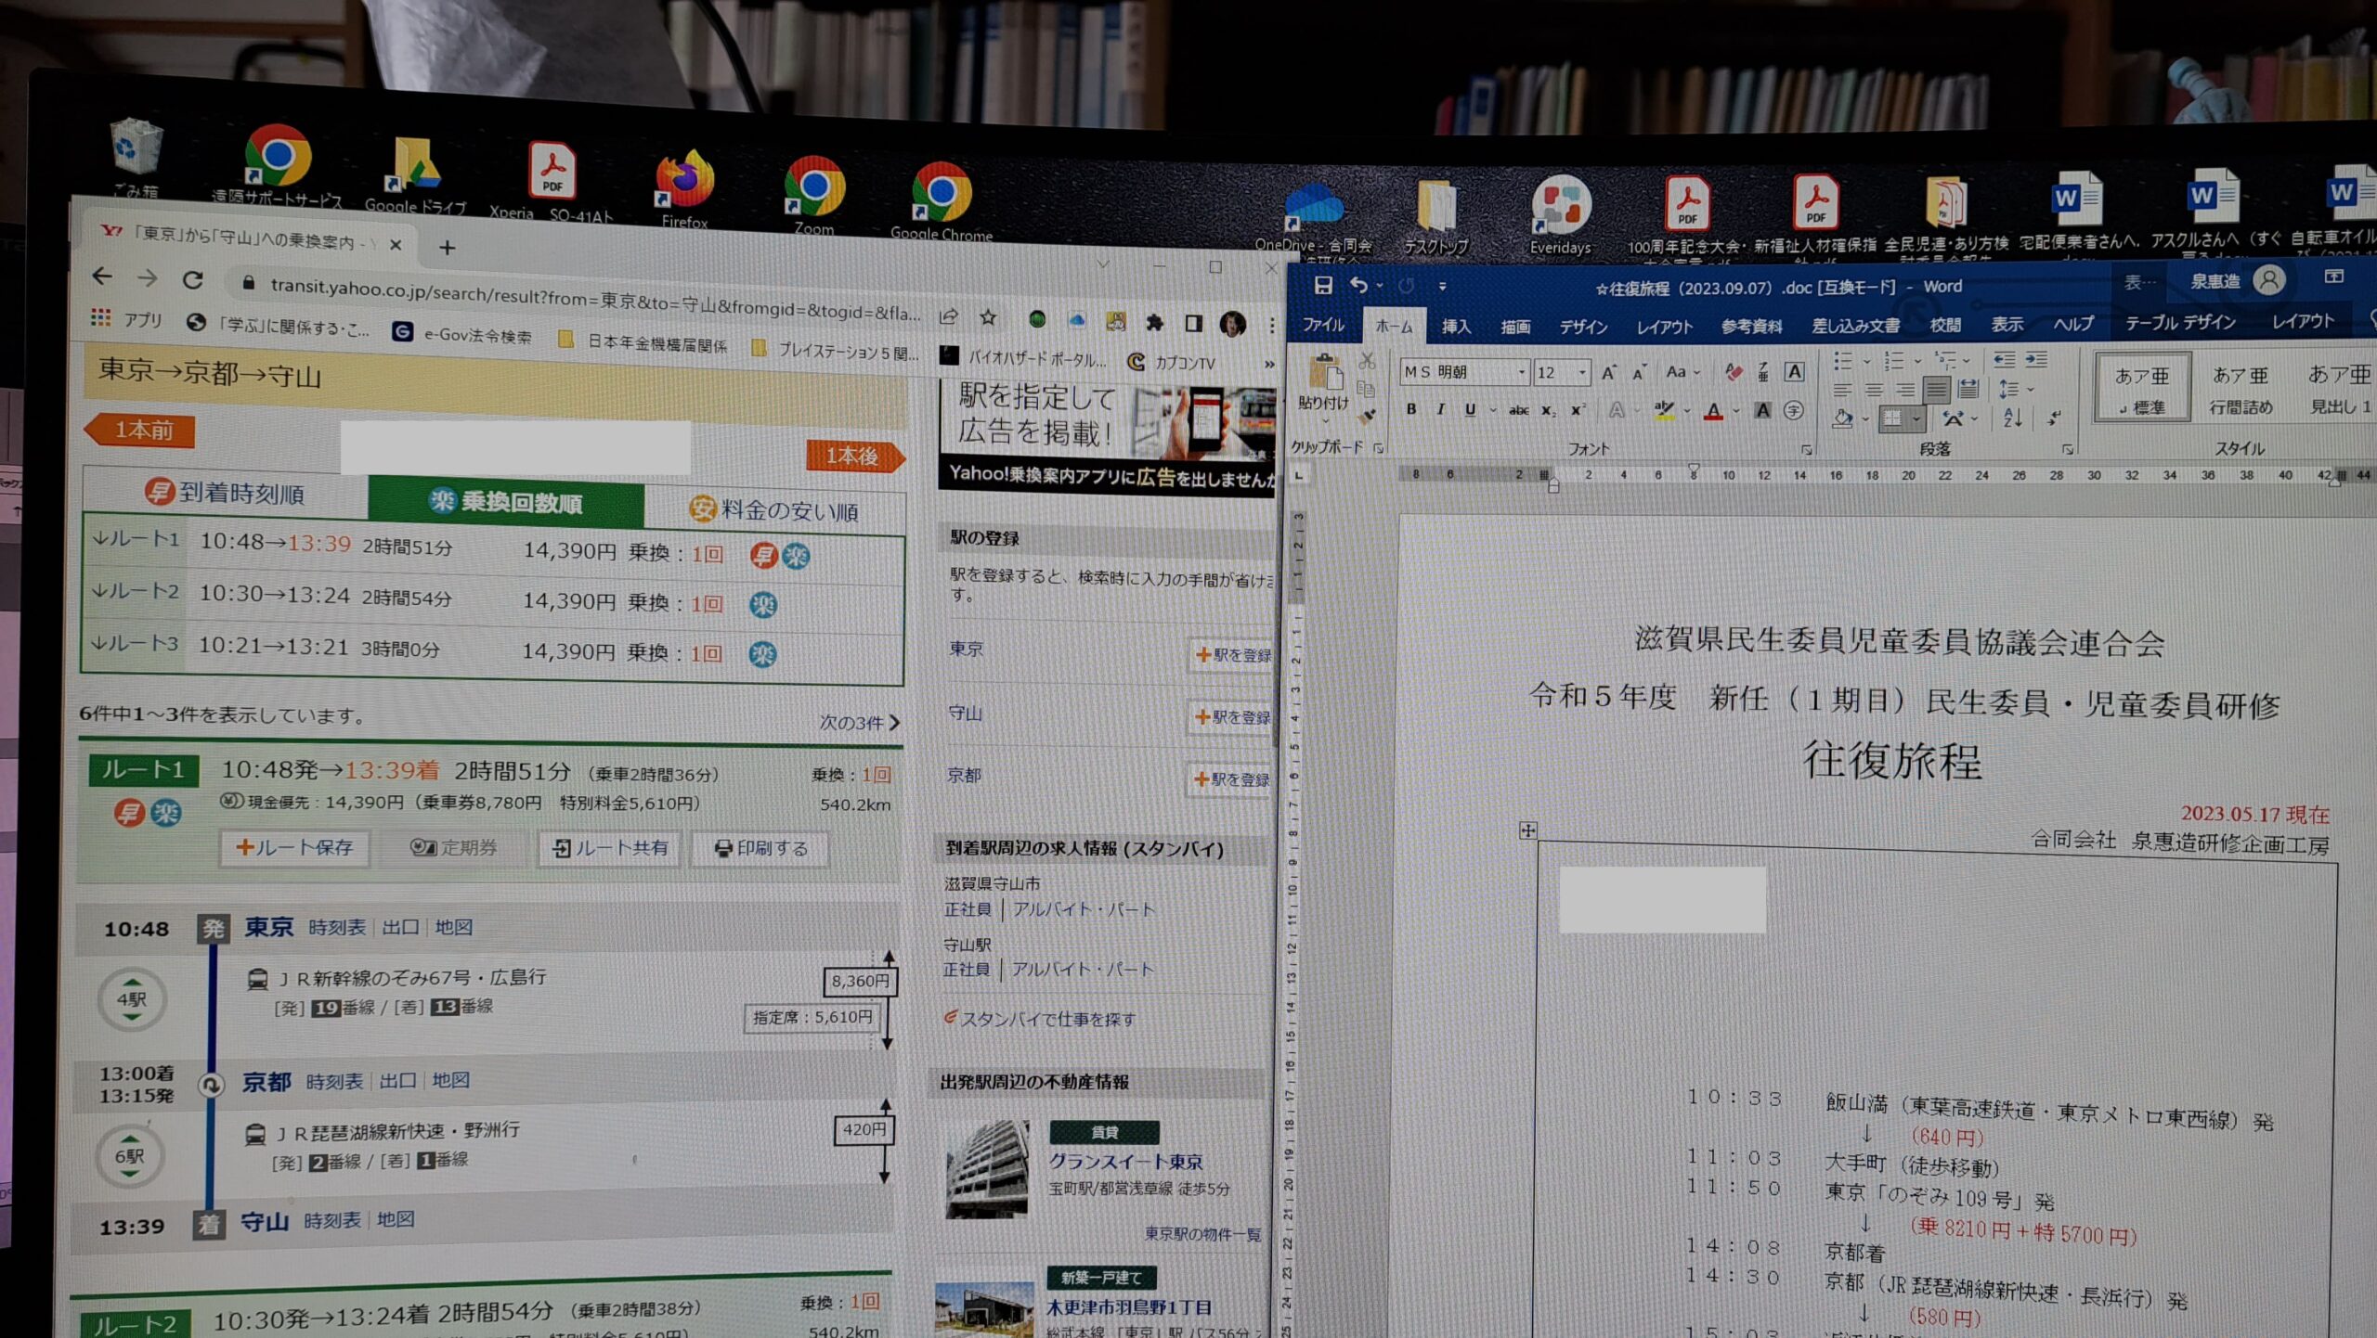Open the MS 明朝 font name dropdown

[1522, 372]
